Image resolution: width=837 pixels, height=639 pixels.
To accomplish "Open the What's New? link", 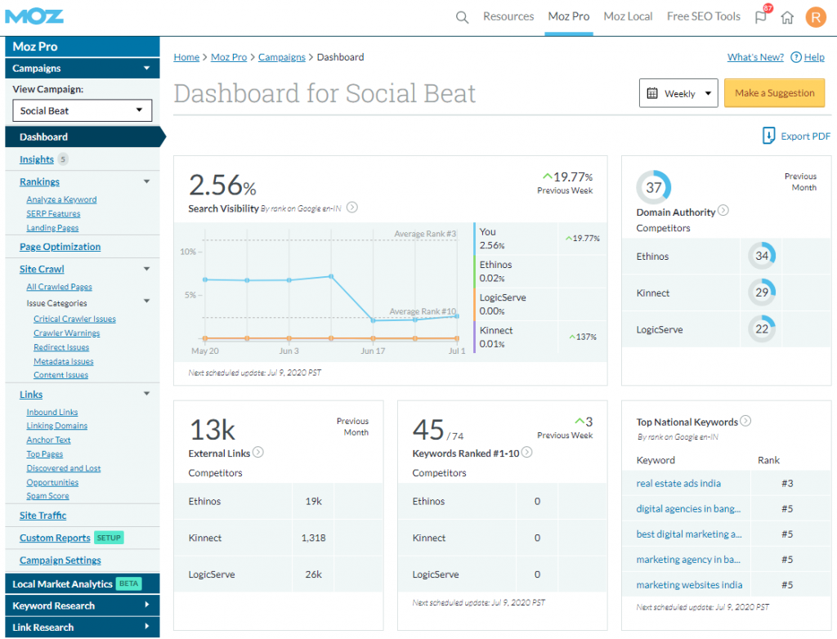I will tap(755, 57).
